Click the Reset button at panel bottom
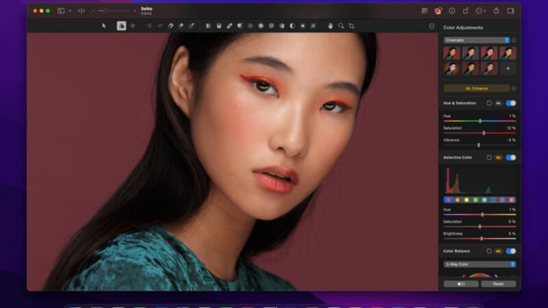This screenshot has width=548, height=308. (499, 284)
